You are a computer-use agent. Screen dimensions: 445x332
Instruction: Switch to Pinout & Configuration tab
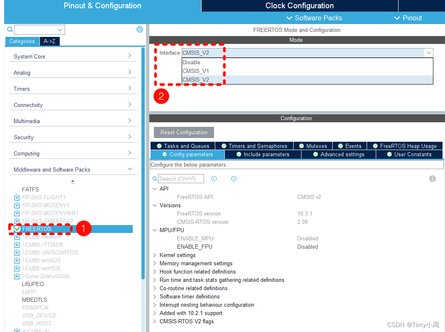(102, 6)
